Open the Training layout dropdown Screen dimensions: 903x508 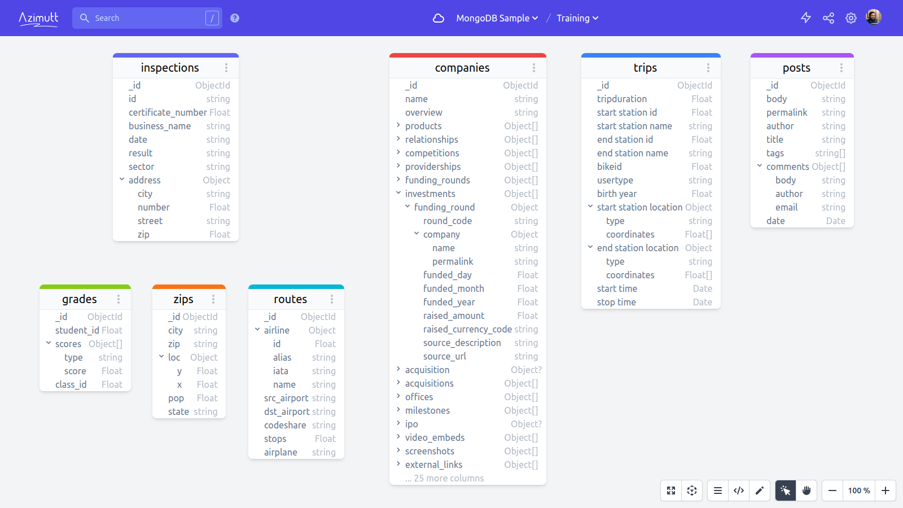point(577,17)
